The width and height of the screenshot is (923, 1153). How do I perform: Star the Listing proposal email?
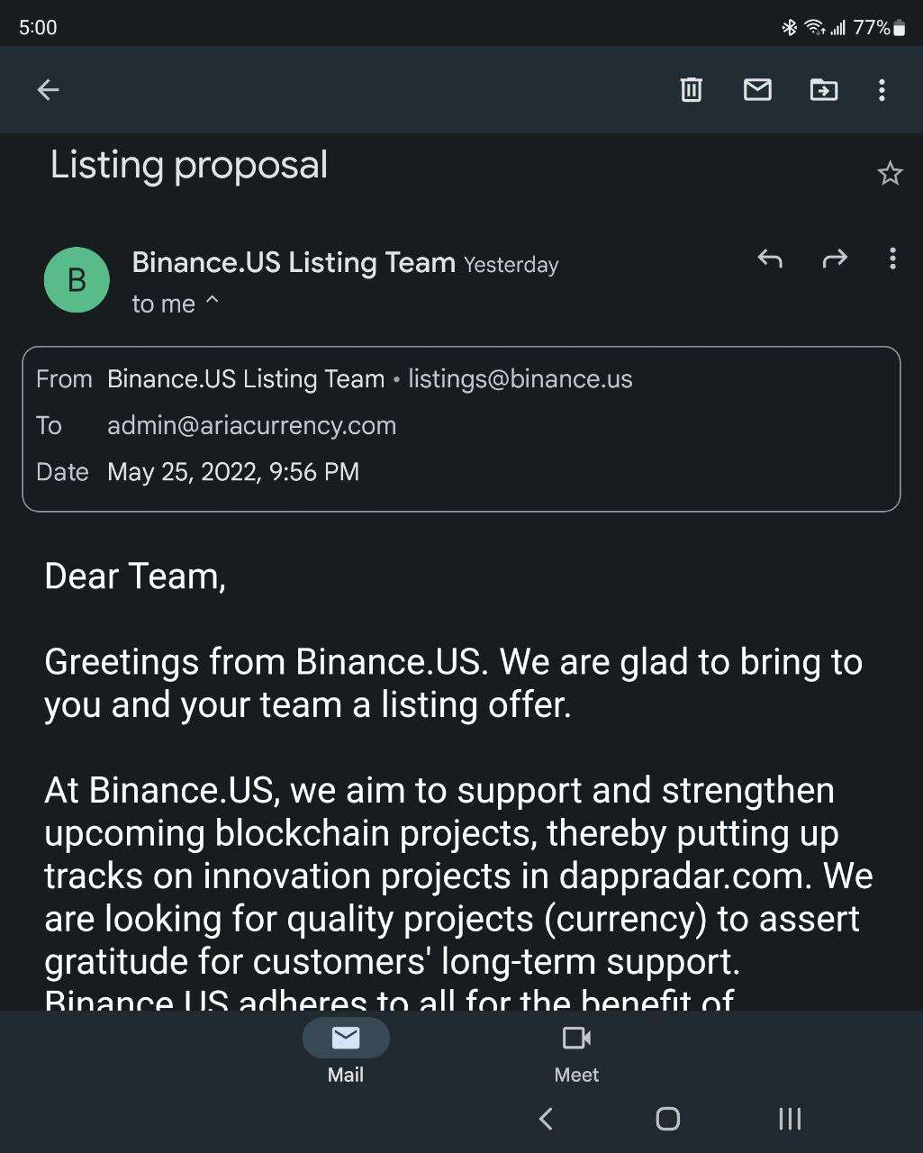point(890,173)
